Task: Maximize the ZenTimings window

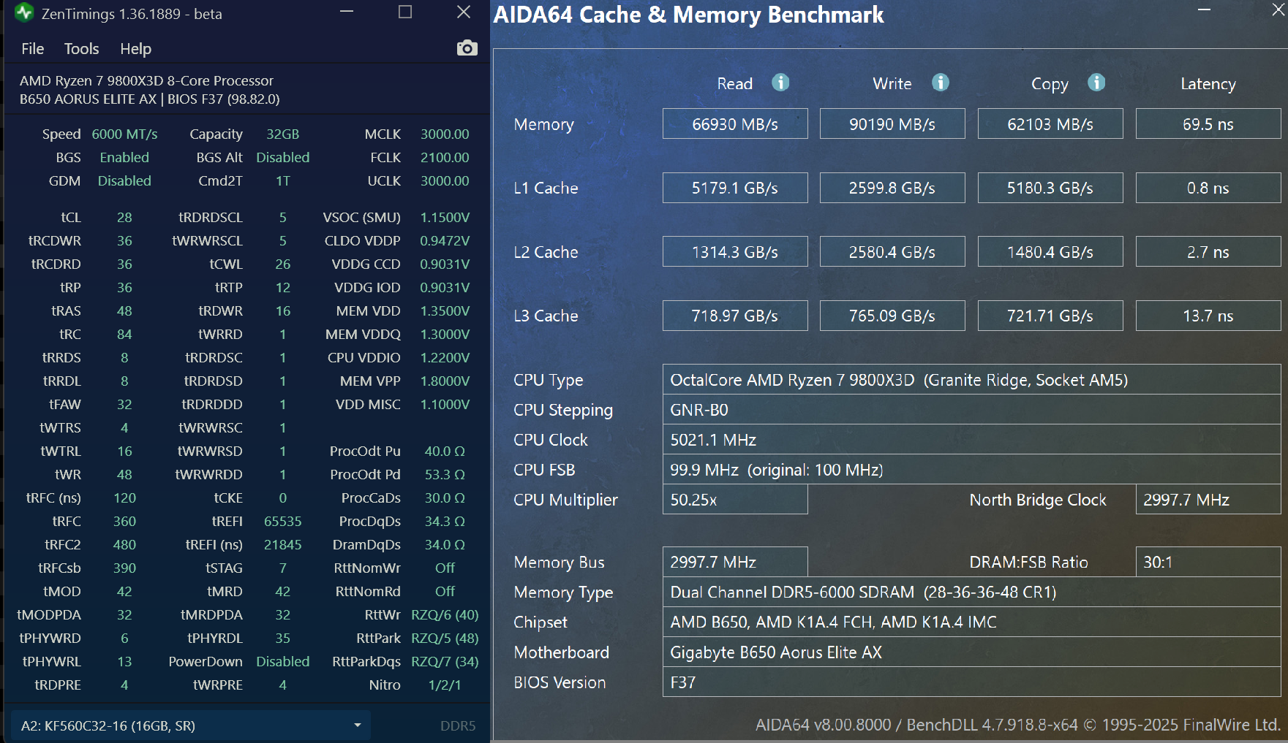Action: tap(405, 12)
